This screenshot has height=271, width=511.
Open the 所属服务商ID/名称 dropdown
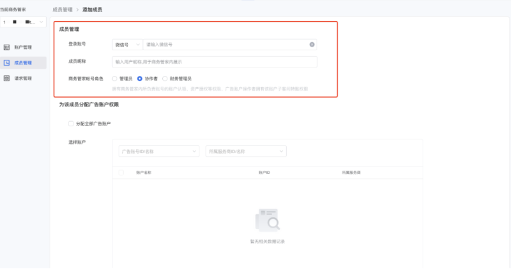coord(246,151)
